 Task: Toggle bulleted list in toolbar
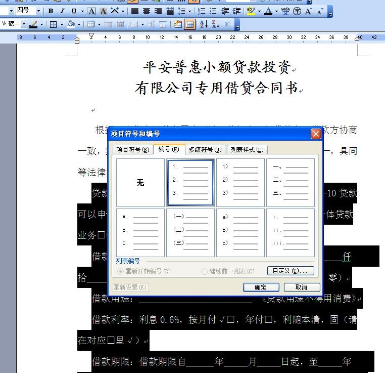pyautogui.click(x=213, y=11)
